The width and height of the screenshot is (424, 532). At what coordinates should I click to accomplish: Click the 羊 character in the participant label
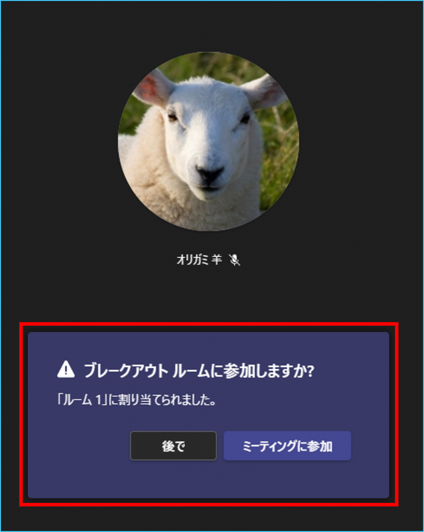[216, 260]
